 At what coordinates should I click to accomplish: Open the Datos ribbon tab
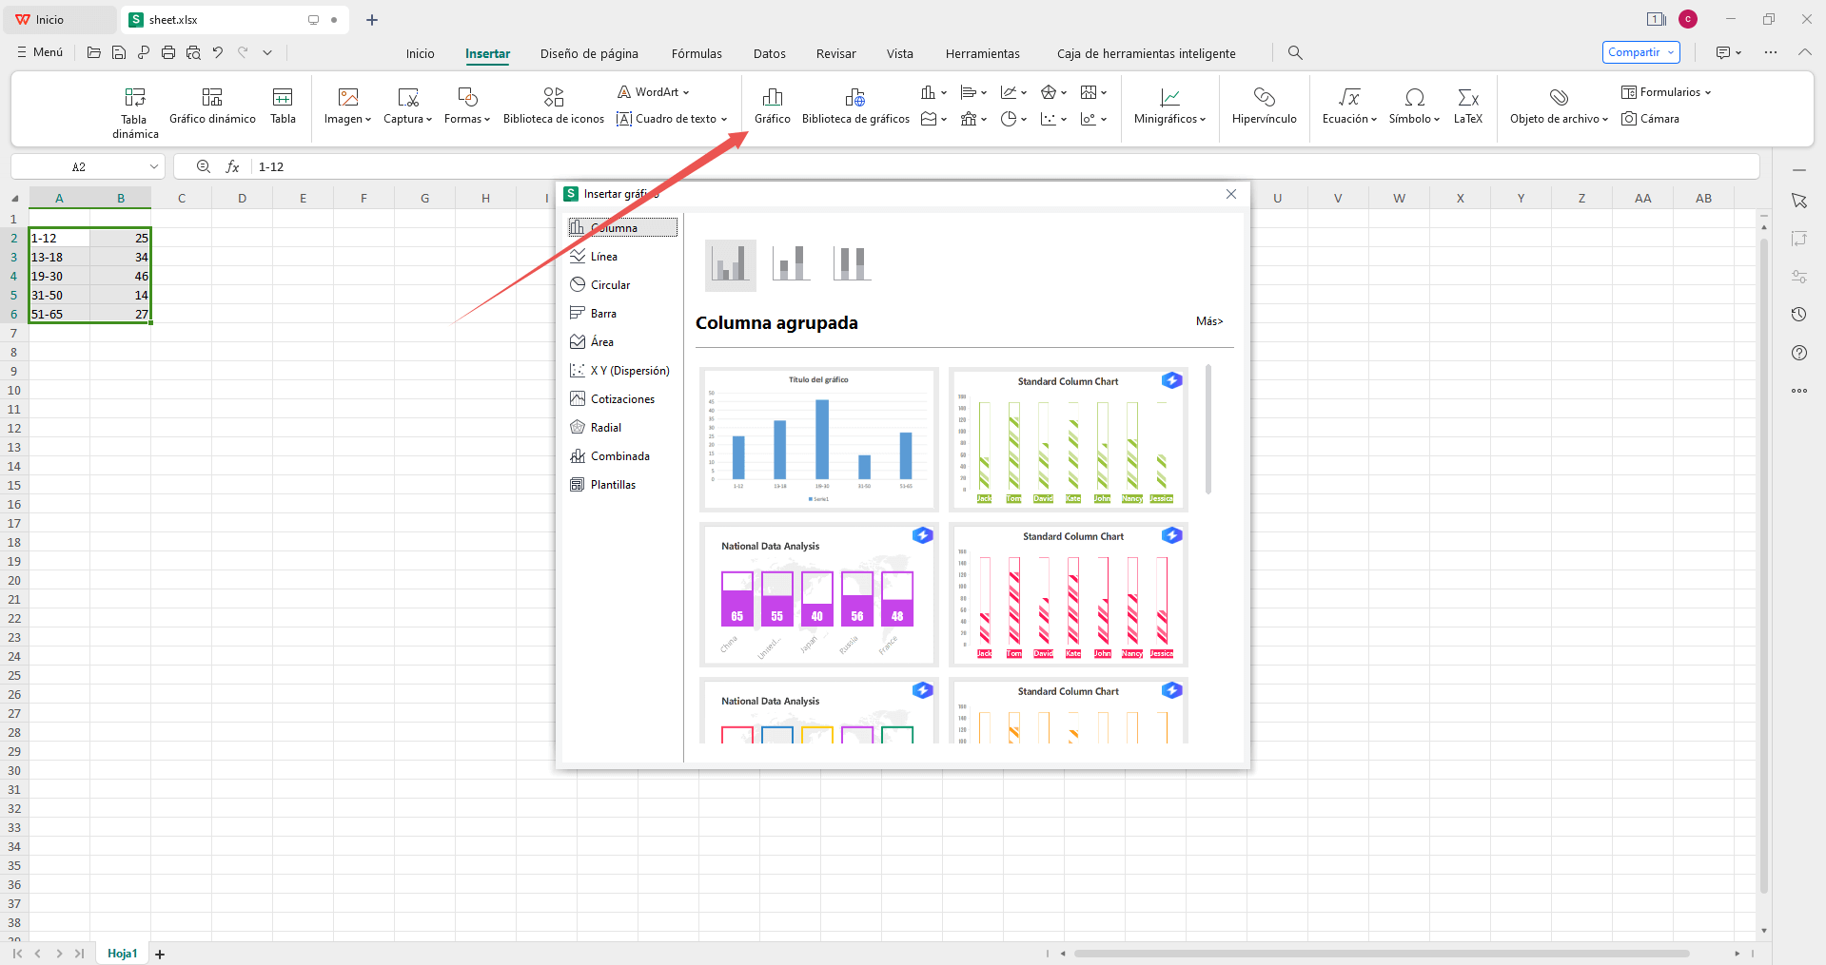pos(769,53)
